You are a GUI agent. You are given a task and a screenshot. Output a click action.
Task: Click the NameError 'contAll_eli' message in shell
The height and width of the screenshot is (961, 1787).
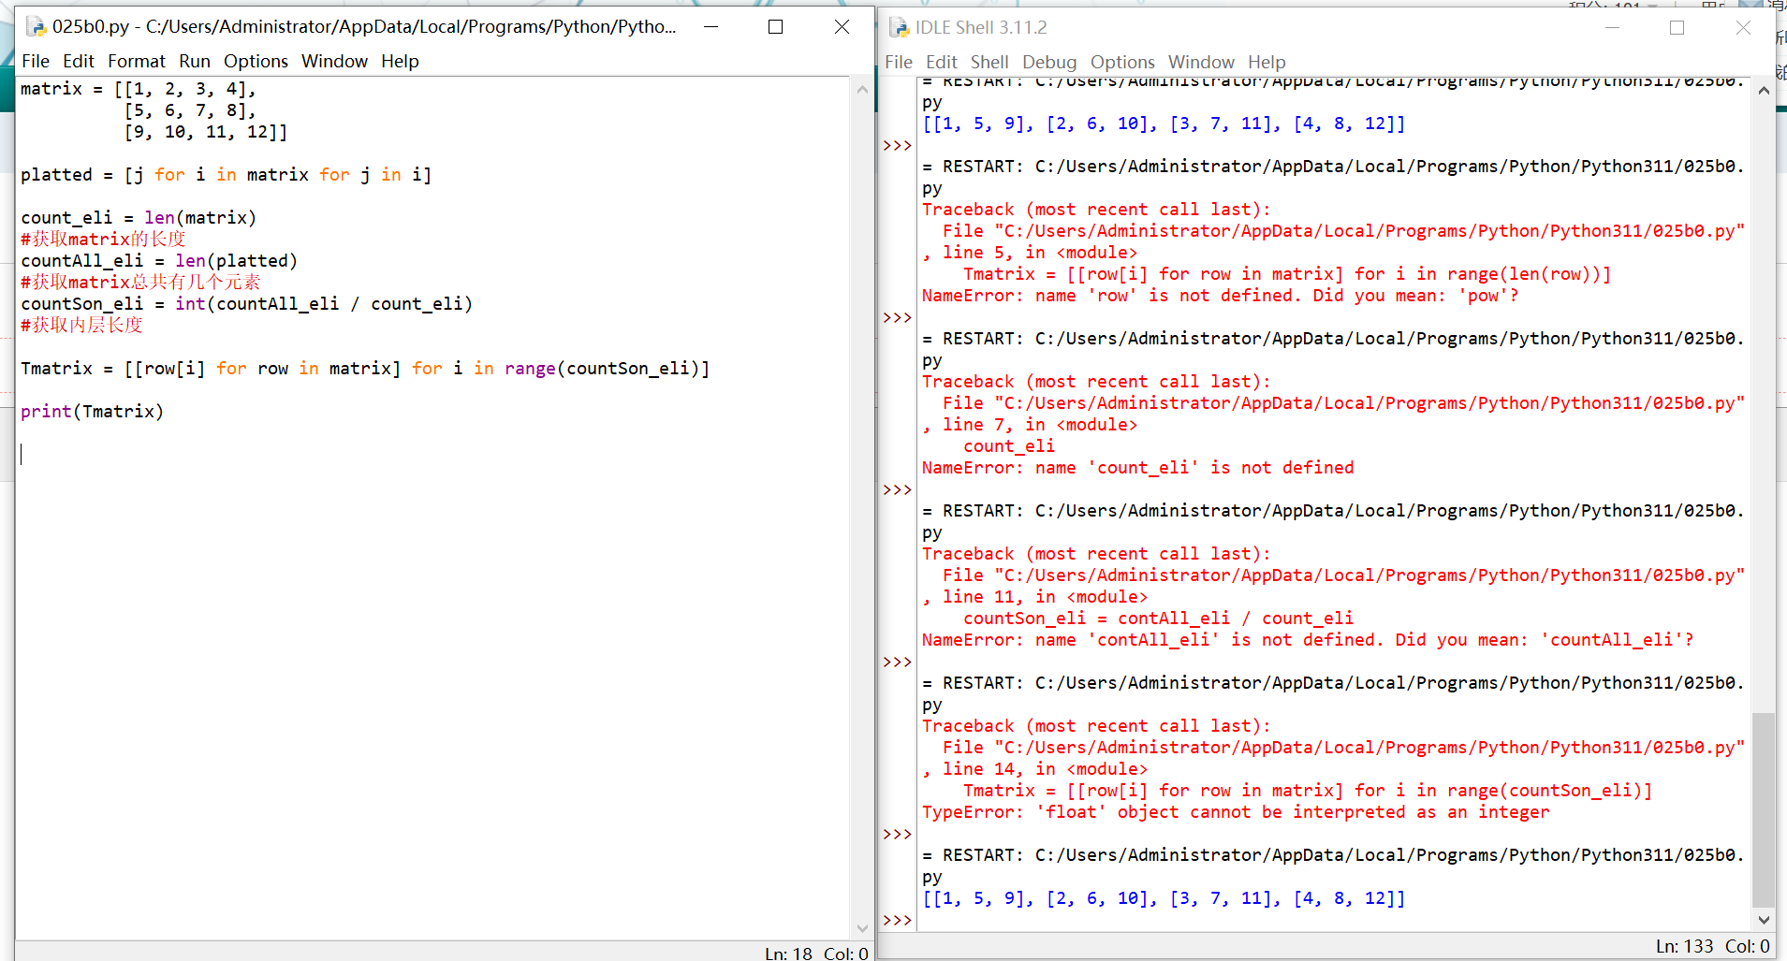(x=1307, y=639)
